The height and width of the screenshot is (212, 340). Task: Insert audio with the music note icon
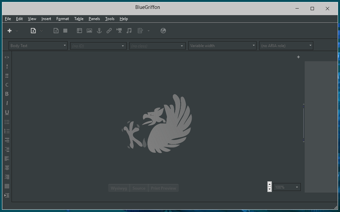pos(129,31)
